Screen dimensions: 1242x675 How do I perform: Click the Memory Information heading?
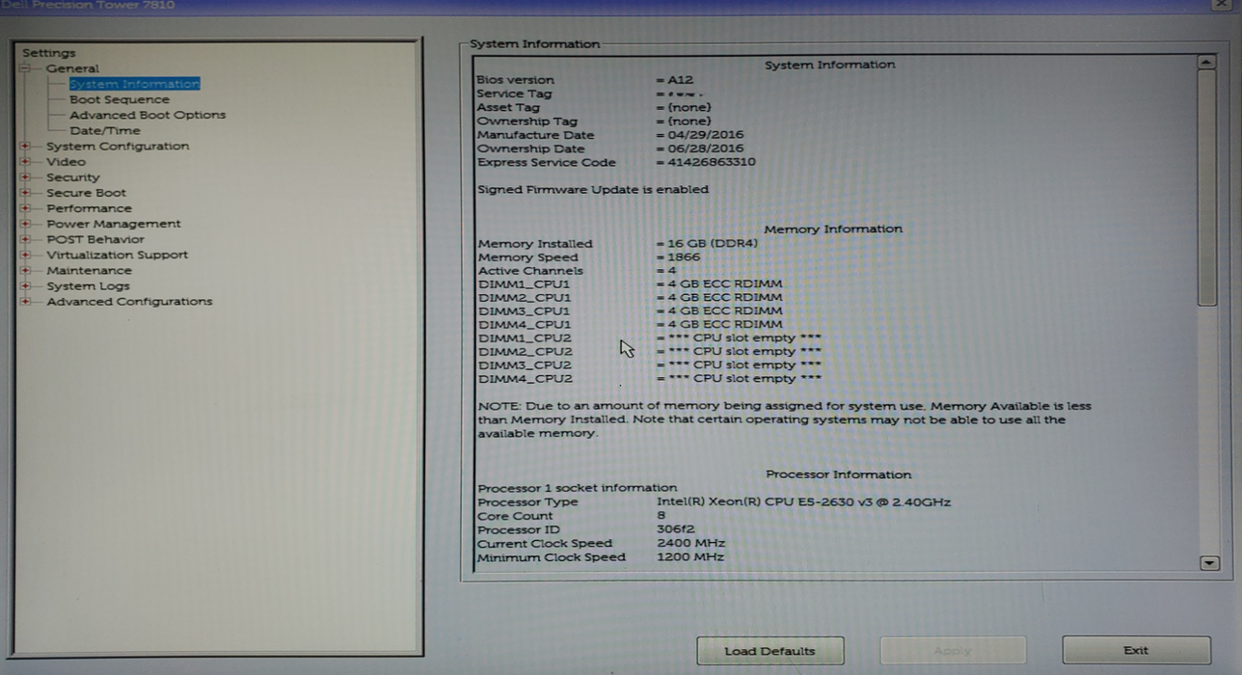[833, 229]
